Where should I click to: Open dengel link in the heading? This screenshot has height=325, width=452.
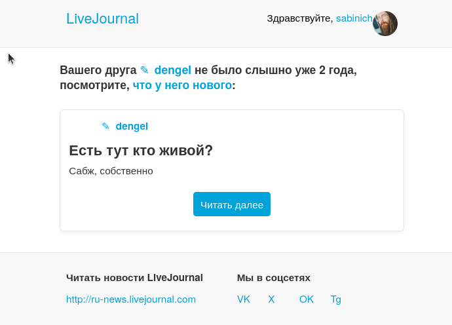point(173,70)
